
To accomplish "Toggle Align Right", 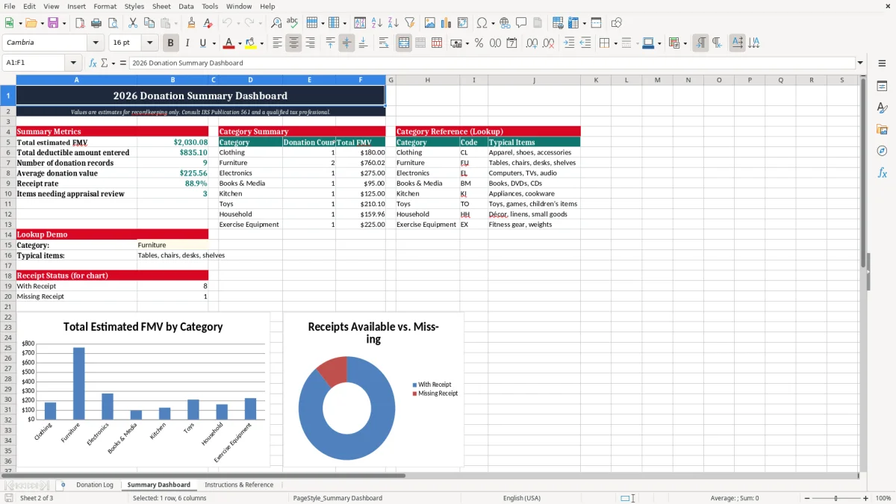I will 310,43.
